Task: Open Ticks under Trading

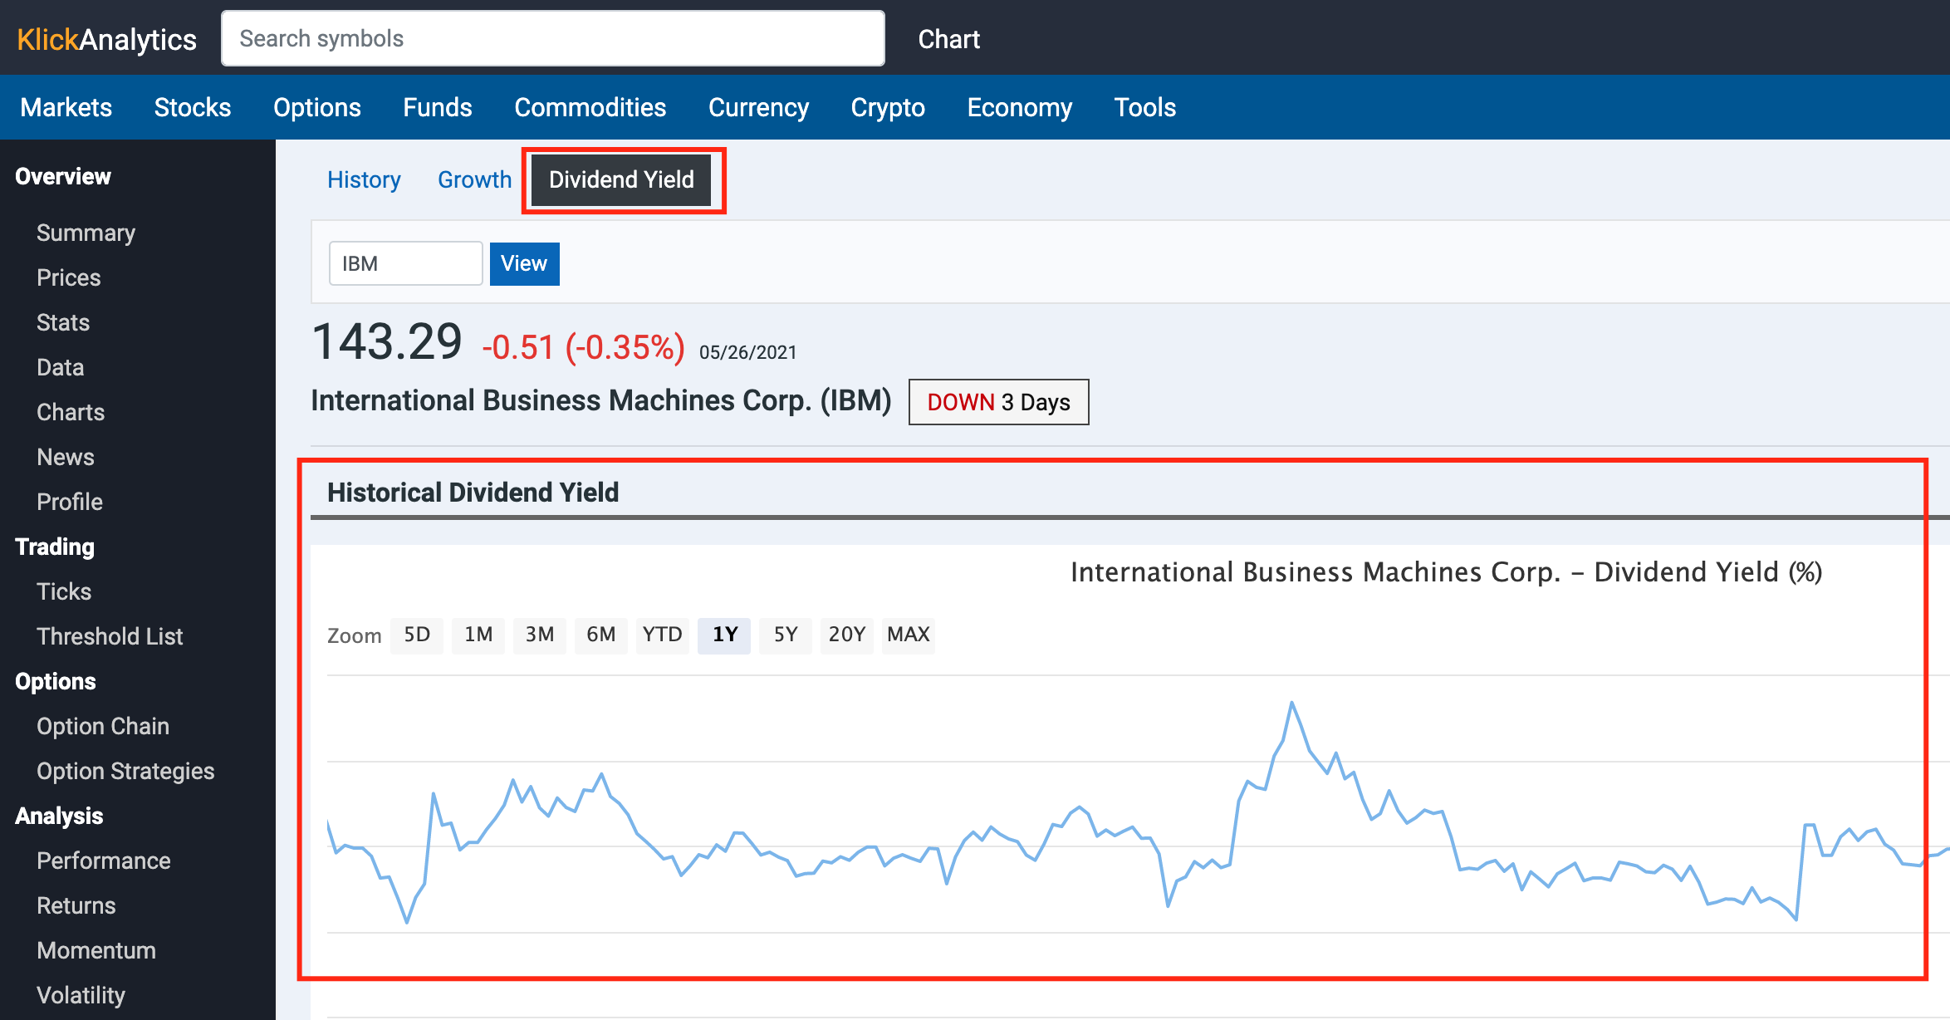Action: (x=64, y=591)
